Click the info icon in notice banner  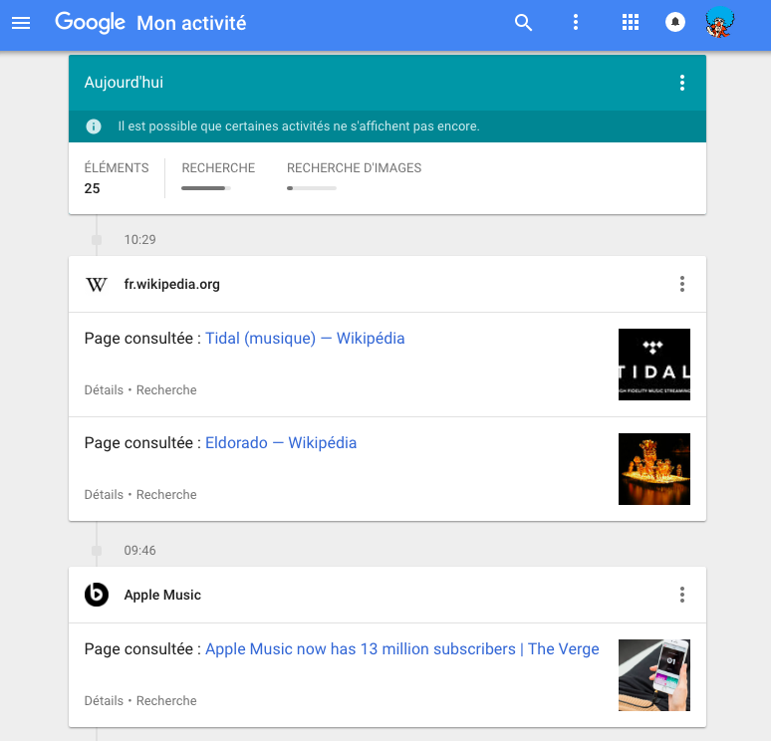click(94, 126)
